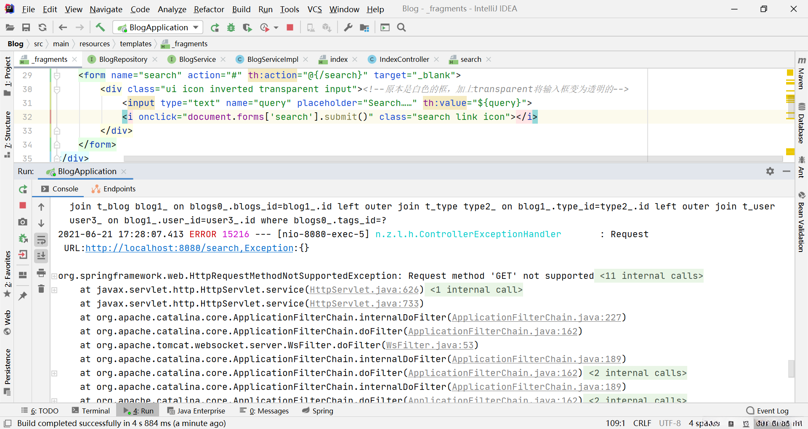This screenshot has width=808, height=429.
Task: Open the Structure tool window
Action: point(8,134)
